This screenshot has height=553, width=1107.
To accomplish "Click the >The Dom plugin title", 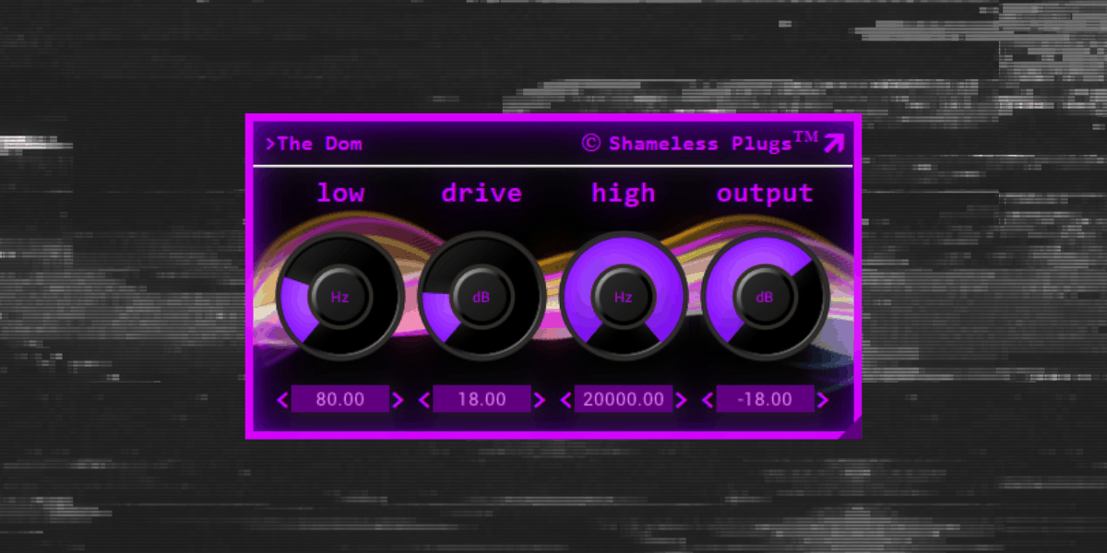I will pyautogui.click(x=315, y=144).
